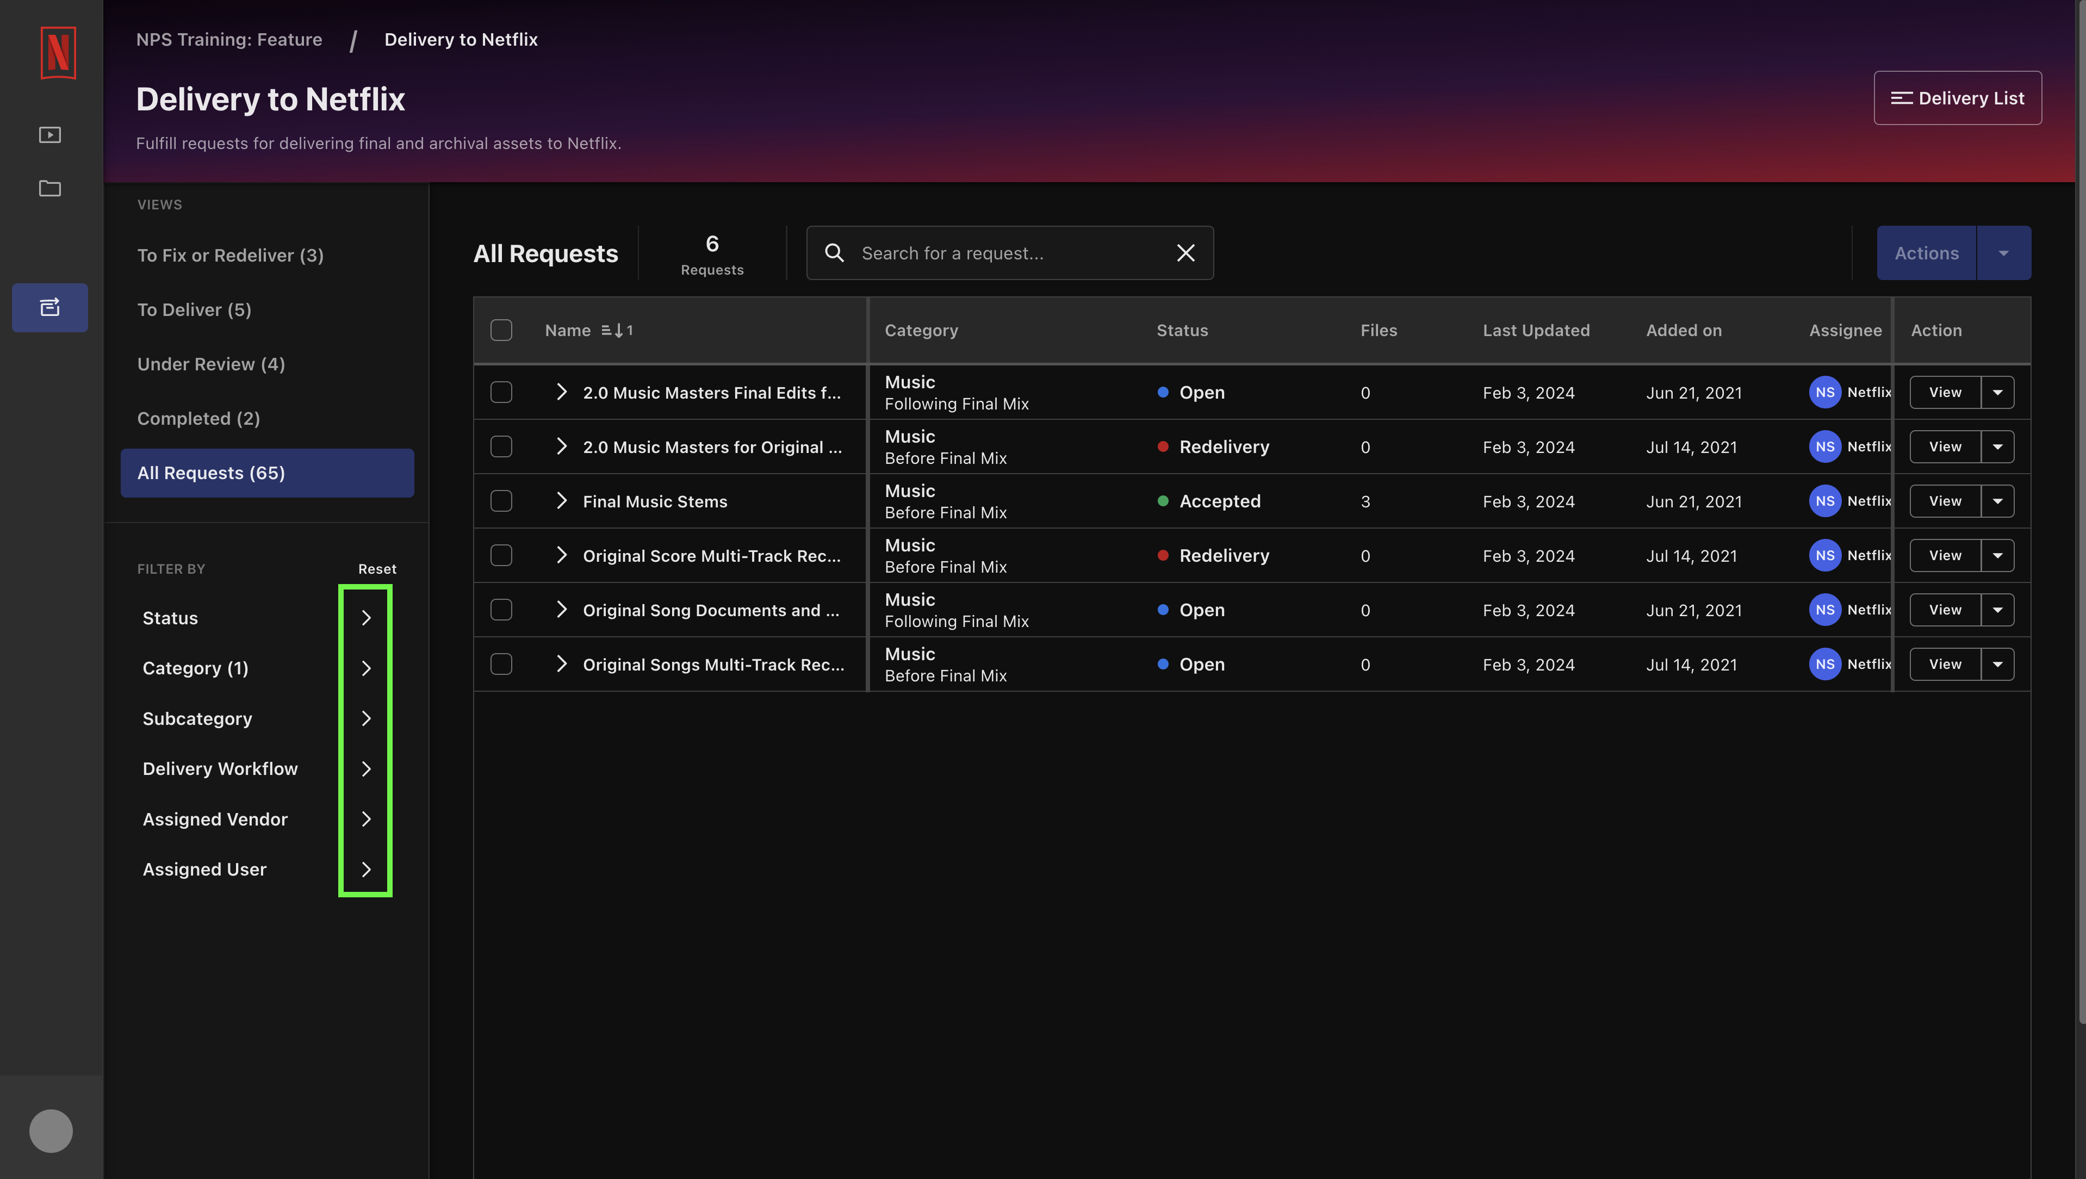
Task: Expand the 2.0 Music Masters Final Edits row
Action: click(561, 392)
